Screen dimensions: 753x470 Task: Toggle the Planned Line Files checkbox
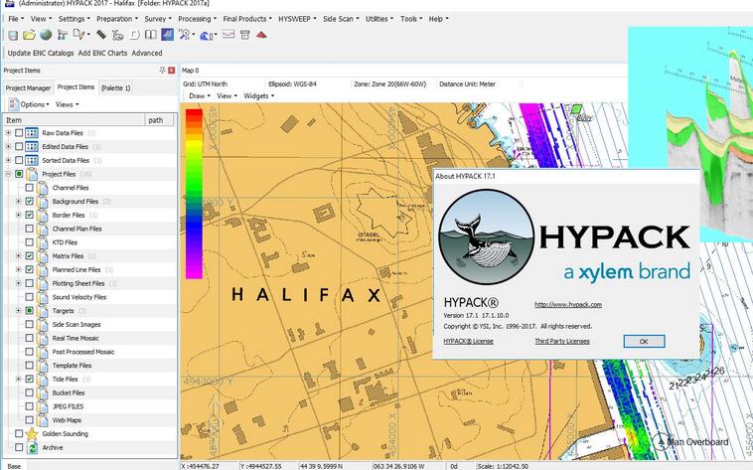29,269
